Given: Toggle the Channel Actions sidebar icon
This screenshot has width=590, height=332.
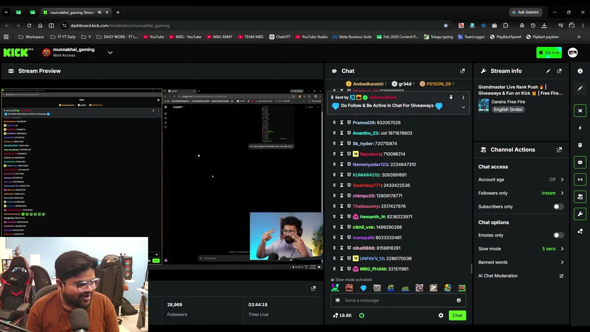Looking at the screenshot, I should tap(580, 197).
